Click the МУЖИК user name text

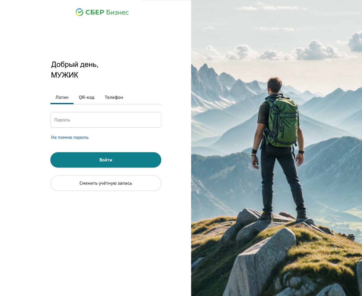(64, 75)
